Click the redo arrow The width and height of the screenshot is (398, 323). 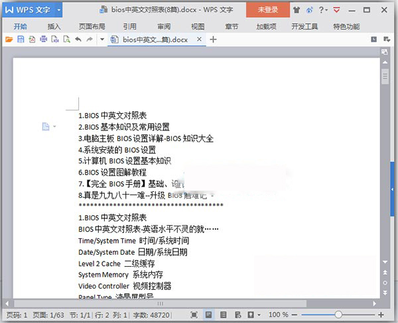90,39
